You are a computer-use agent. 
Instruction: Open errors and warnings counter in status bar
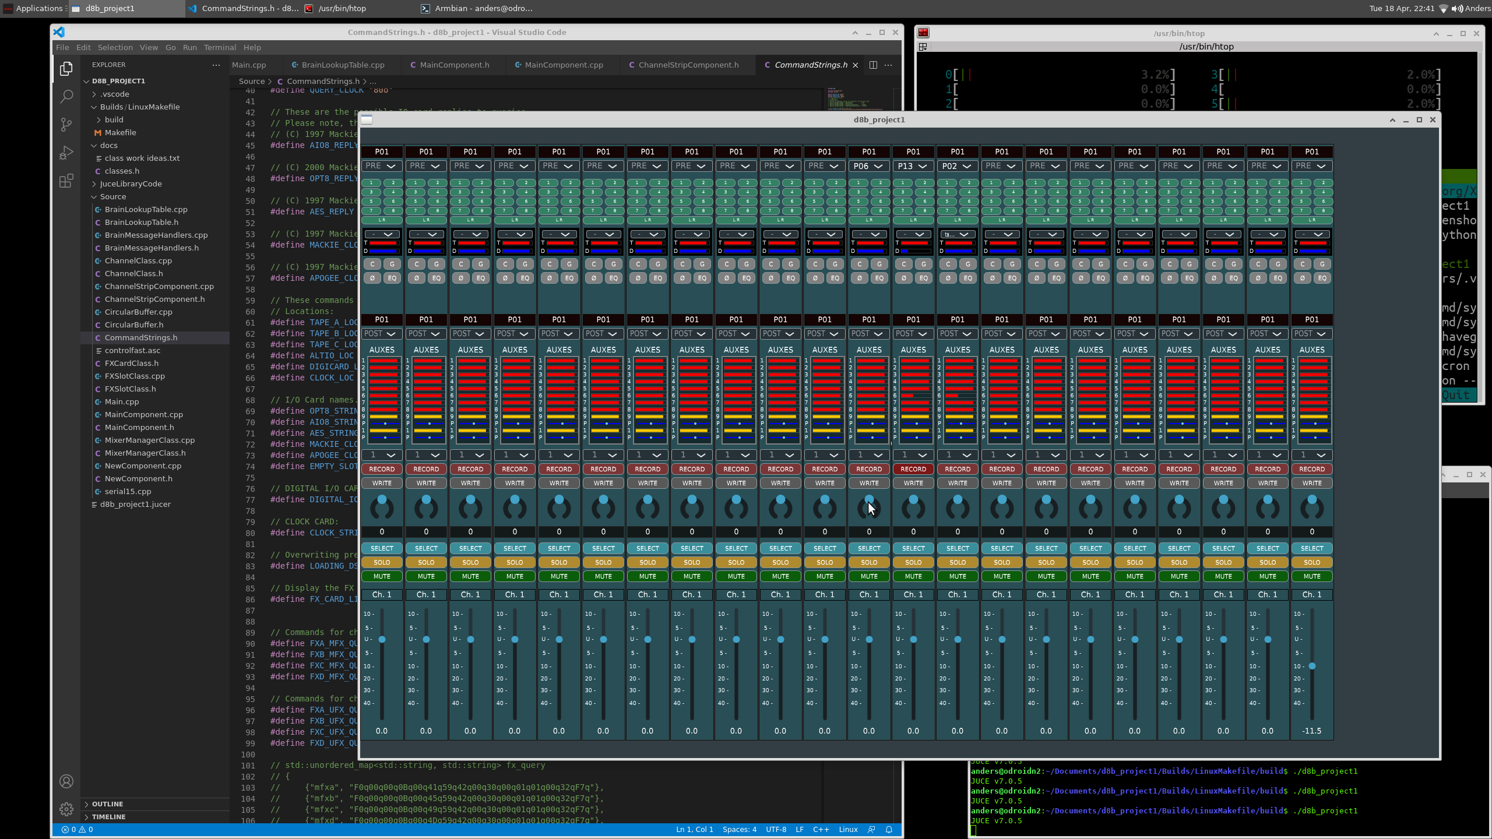pyautogui.click(x=78, y=829)
